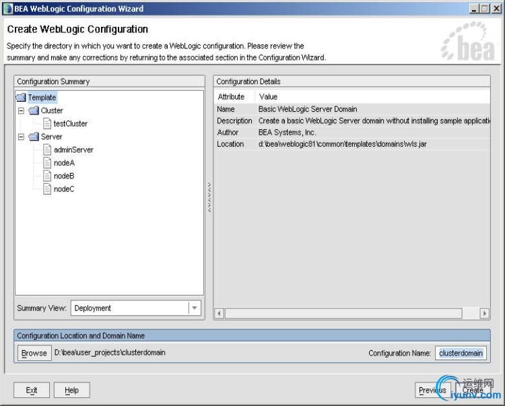The width and height of the screenshot is (505, 406).
Task: Click the nodeA document icon
Action: click(47, 163)
